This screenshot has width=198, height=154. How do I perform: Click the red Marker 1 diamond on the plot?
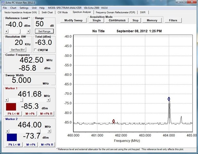pyautogui.click(x=113, y=121)
